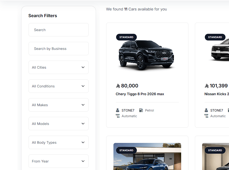Open the All Cities dropdown
Image resolution: width=229 pixels, height=170 pixels.
59,67
